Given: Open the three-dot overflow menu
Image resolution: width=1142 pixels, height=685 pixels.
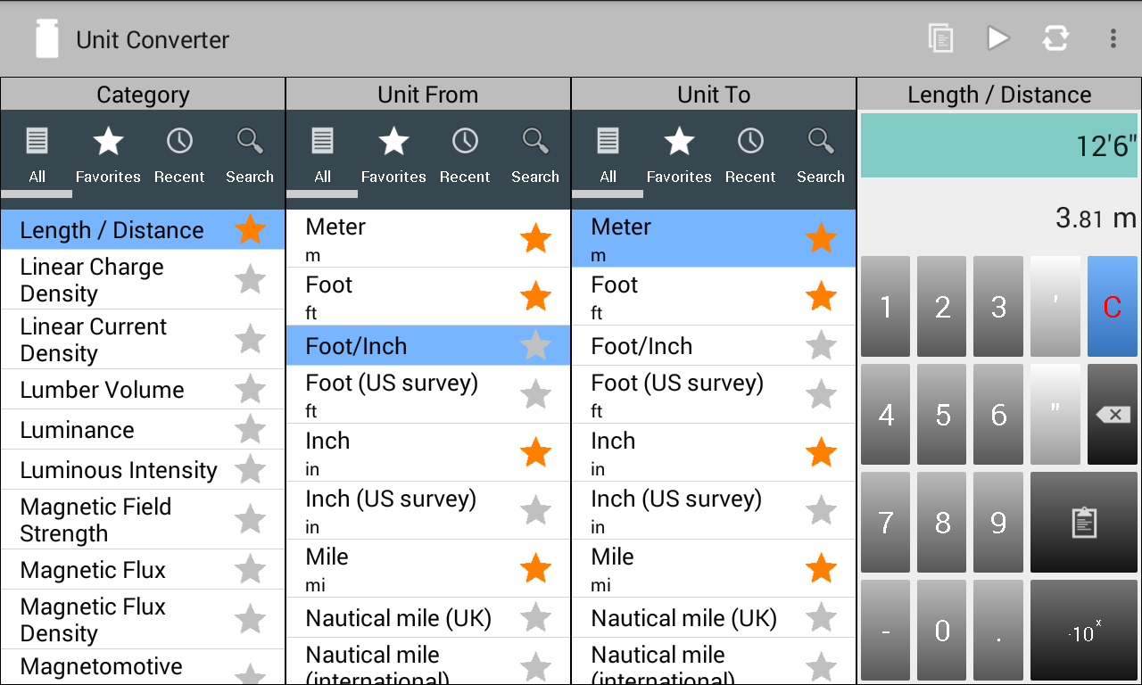Looking at the screenshot, I should pos(1113,38).
